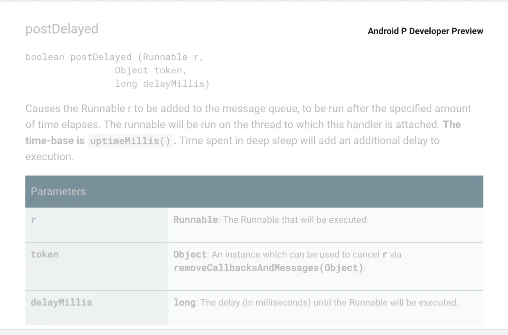Open the uptimeMillis() code link
508x335 pixels.
pyautogui.click(x=130, y=141)
